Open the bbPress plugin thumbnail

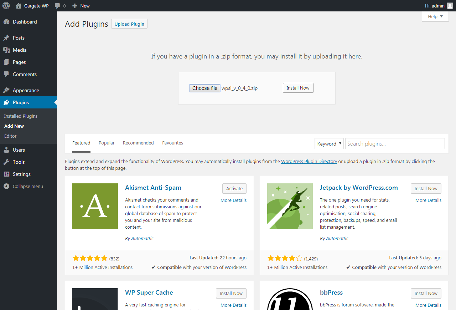coord(290,299)
